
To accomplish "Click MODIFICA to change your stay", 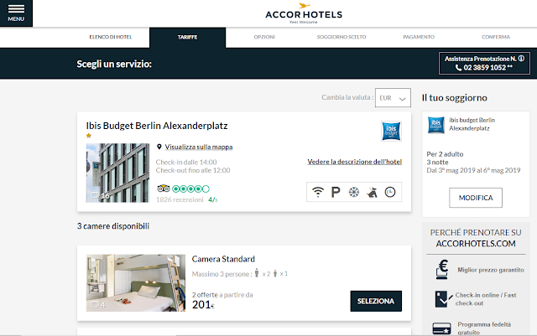I will click(x=476, y=198).
